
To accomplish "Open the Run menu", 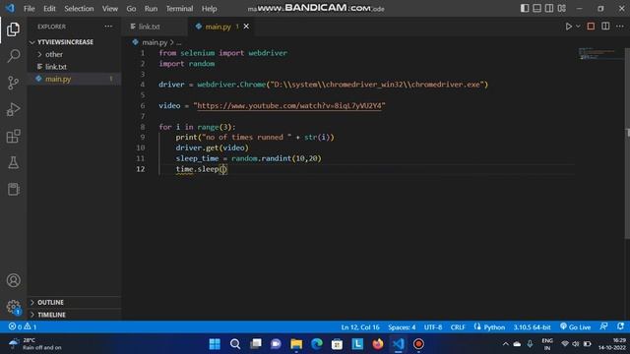I will 151,9.
